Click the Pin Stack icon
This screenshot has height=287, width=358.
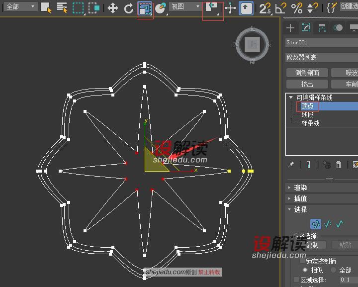291,165
